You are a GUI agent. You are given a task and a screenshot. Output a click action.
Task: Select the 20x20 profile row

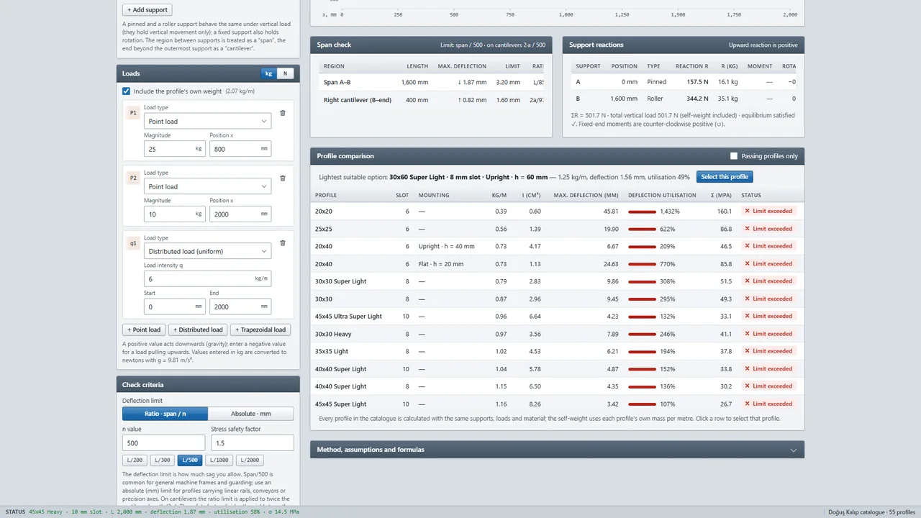[x=557, y=212]
